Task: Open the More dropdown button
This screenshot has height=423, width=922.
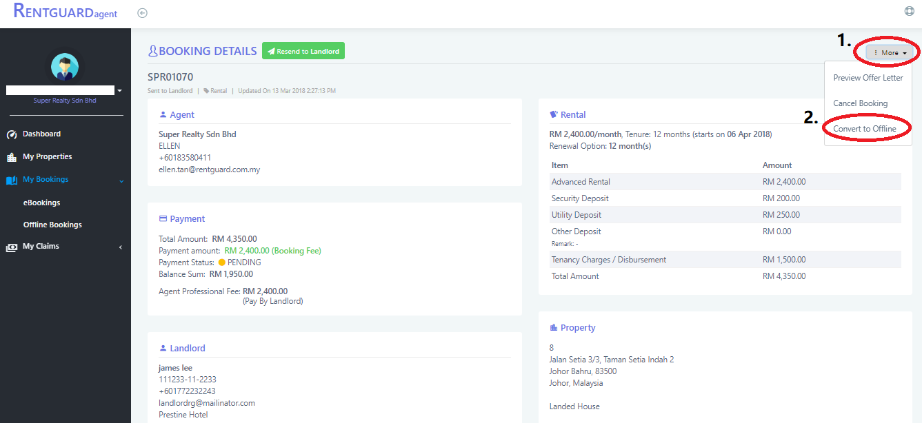Action: tap(890, 52)
